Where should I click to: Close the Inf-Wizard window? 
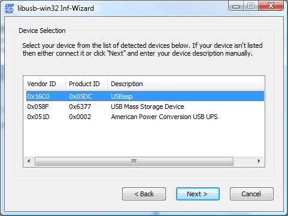tap(271, 6)
